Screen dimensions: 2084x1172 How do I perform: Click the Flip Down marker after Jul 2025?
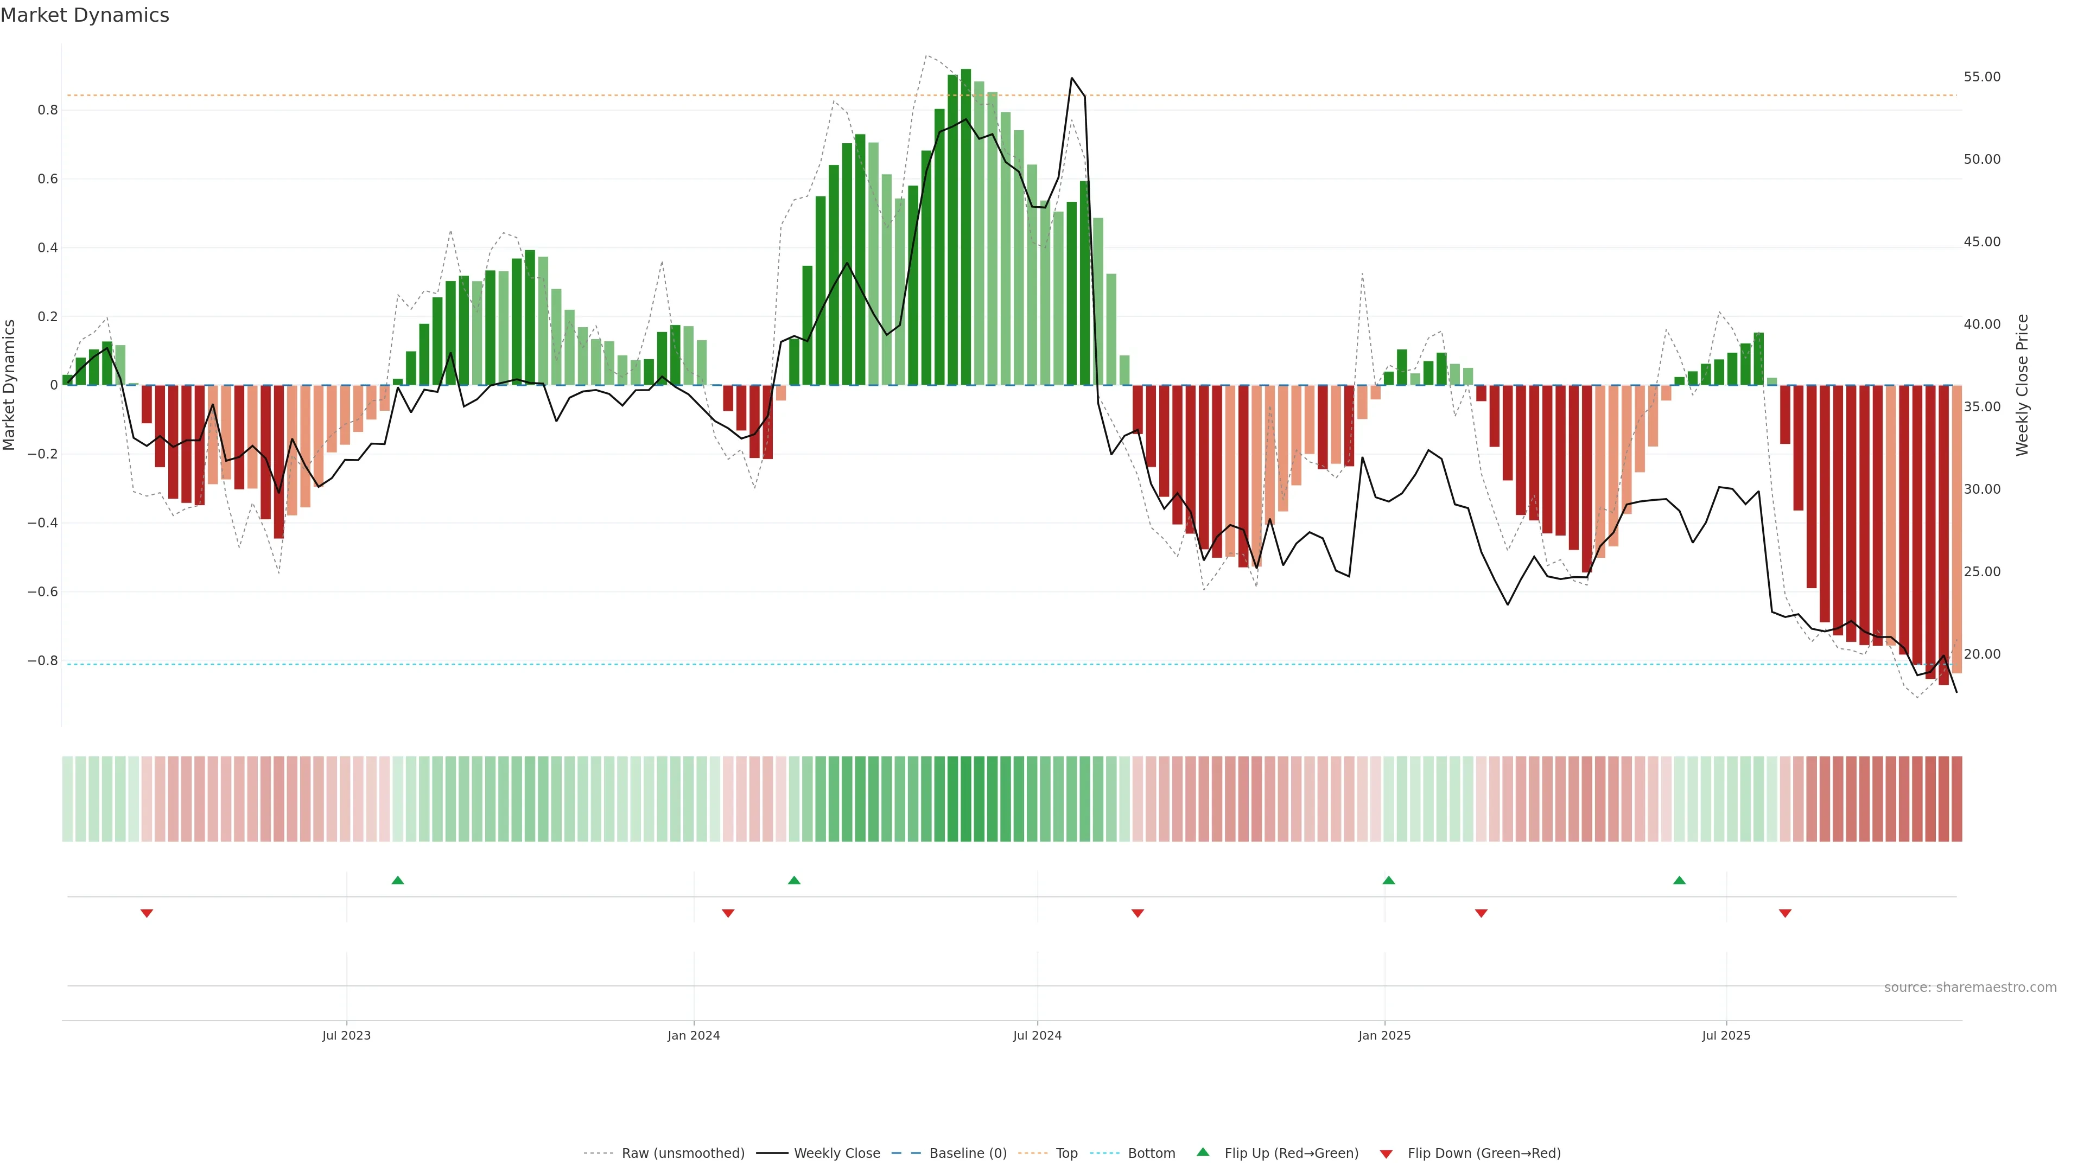[1784, 913]
